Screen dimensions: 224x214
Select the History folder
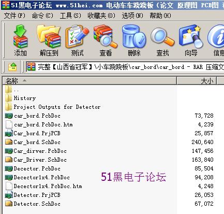point(25,98)
